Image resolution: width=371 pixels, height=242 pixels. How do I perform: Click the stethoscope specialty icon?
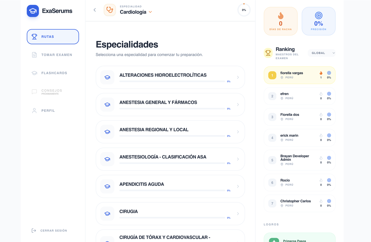coord(110,10)
